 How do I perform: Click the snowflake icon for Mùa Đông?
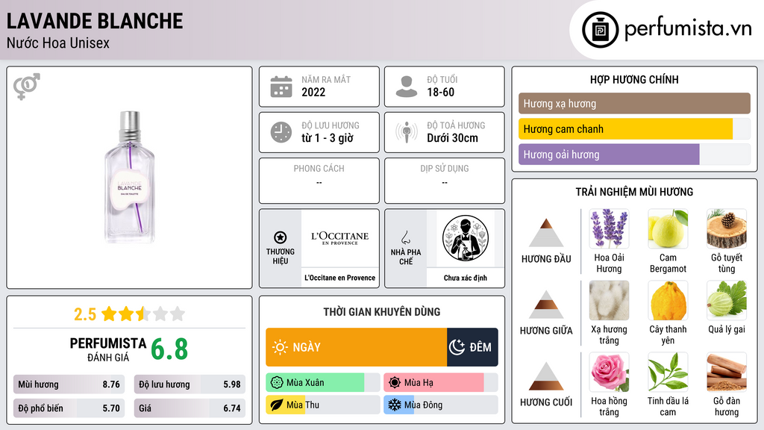(x=395, y=405)
